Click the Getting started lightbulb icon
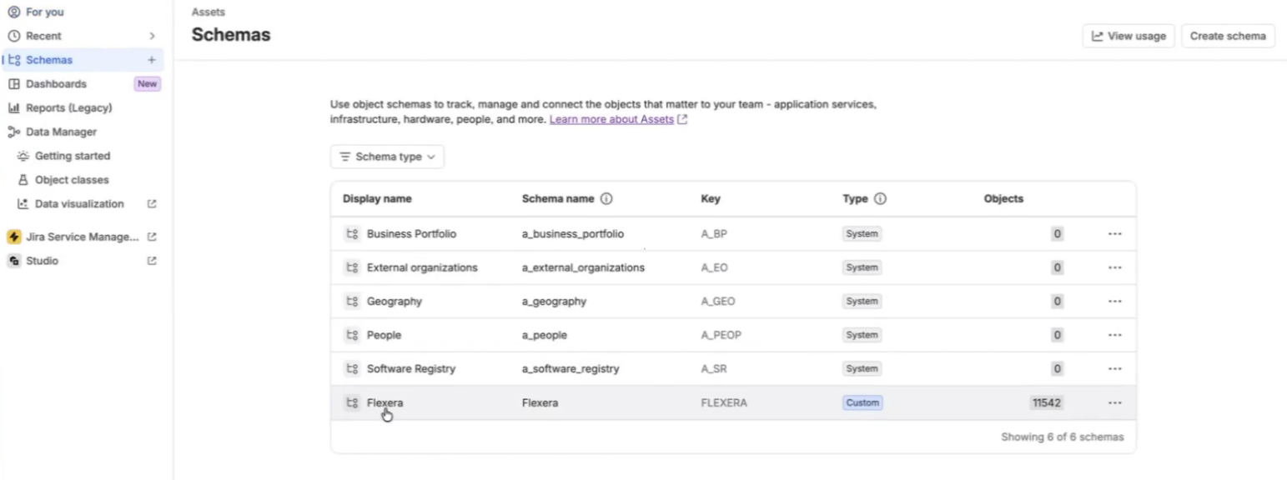Viewport: 1287px width, 480px height. tap(23, 156)
